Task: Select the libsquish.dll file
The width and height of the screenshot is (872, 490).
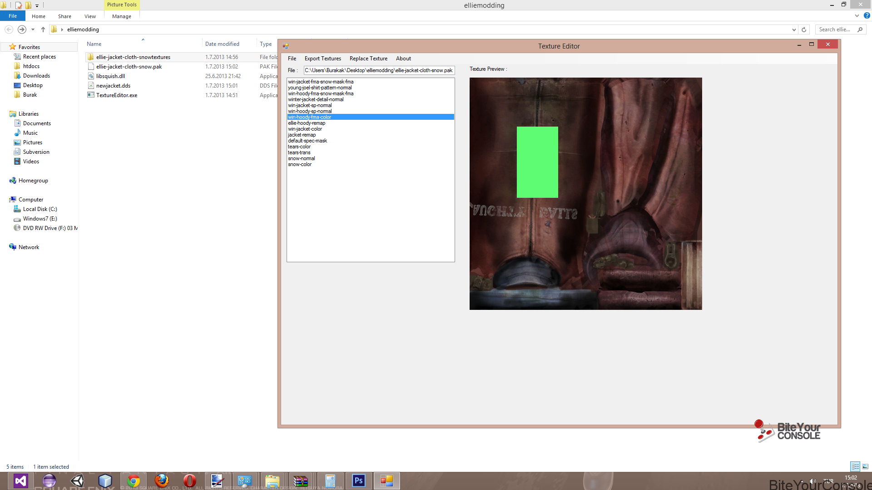Action: pos(110,76)
